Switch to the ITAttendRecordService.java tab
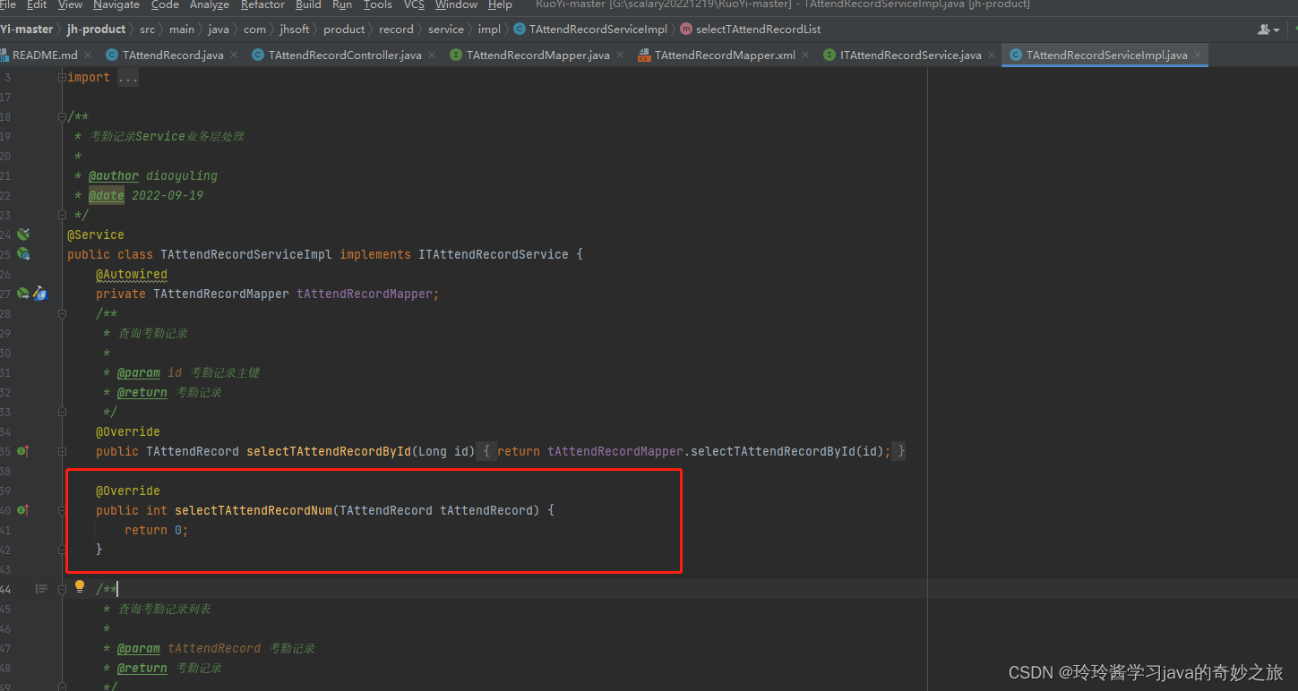Screen dimensions: 1298x691 click(910, 55)
